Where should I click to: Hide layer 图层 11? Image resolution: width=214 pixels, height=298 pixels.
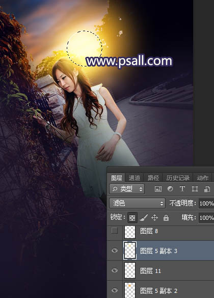pos(114,270)
